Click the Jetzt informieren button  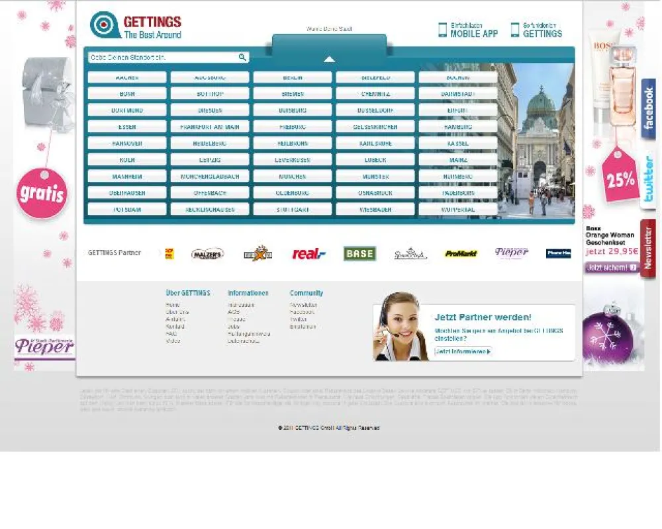[x=463, y=351]
